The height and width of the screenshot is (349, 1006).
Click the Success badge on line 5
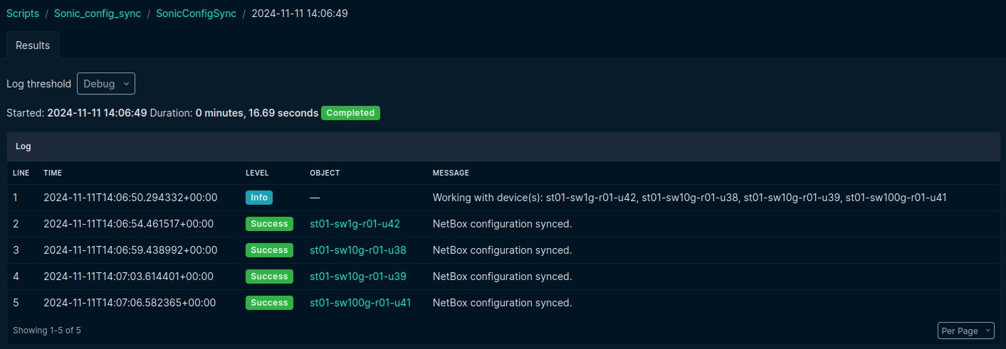[269, 303]
